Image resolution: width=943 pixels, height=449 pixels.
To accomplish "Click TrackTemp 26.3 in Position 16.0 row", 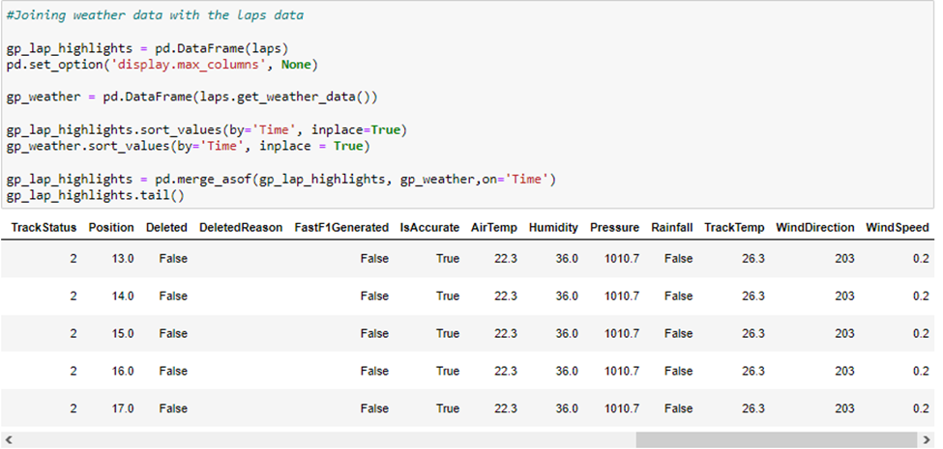I will pos(753,371).
